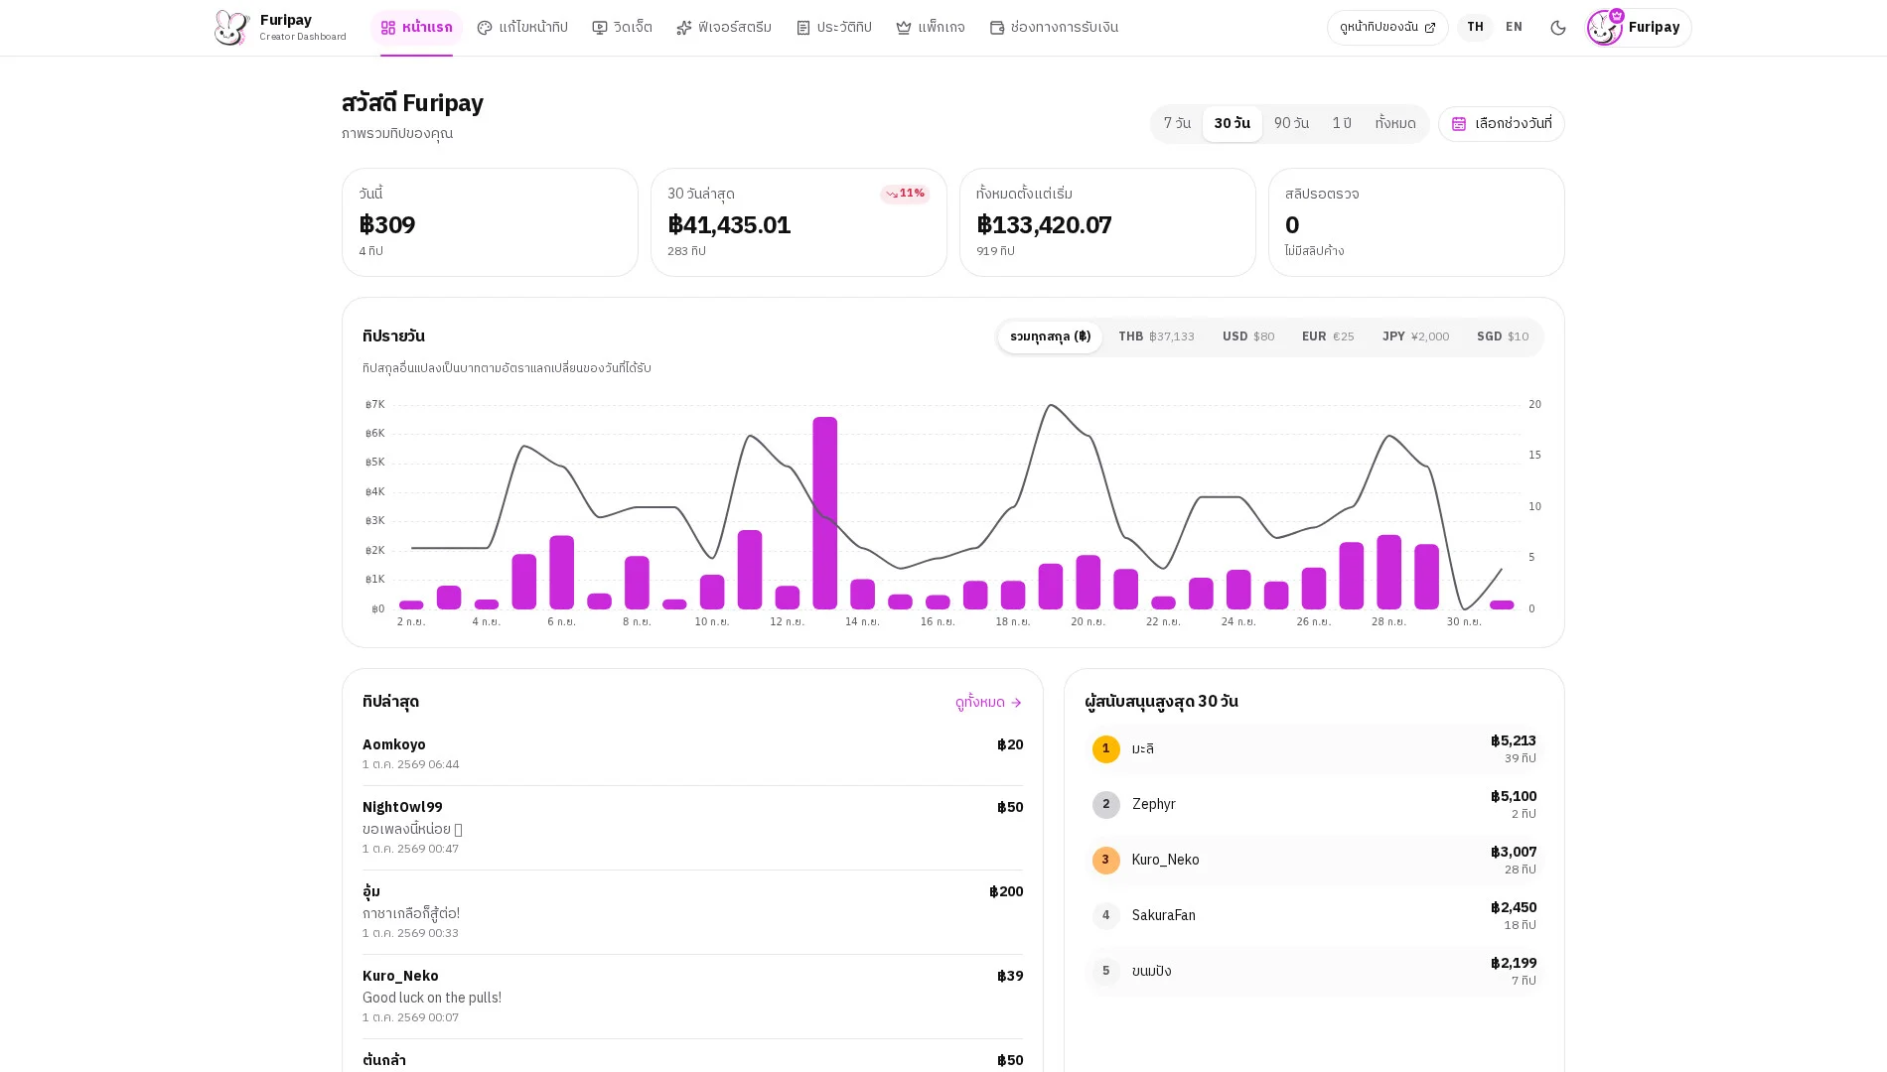Click the tallest bar on 13 ก.ย.
This screenshot has height=1072, width=1887.
click(825, 513)
